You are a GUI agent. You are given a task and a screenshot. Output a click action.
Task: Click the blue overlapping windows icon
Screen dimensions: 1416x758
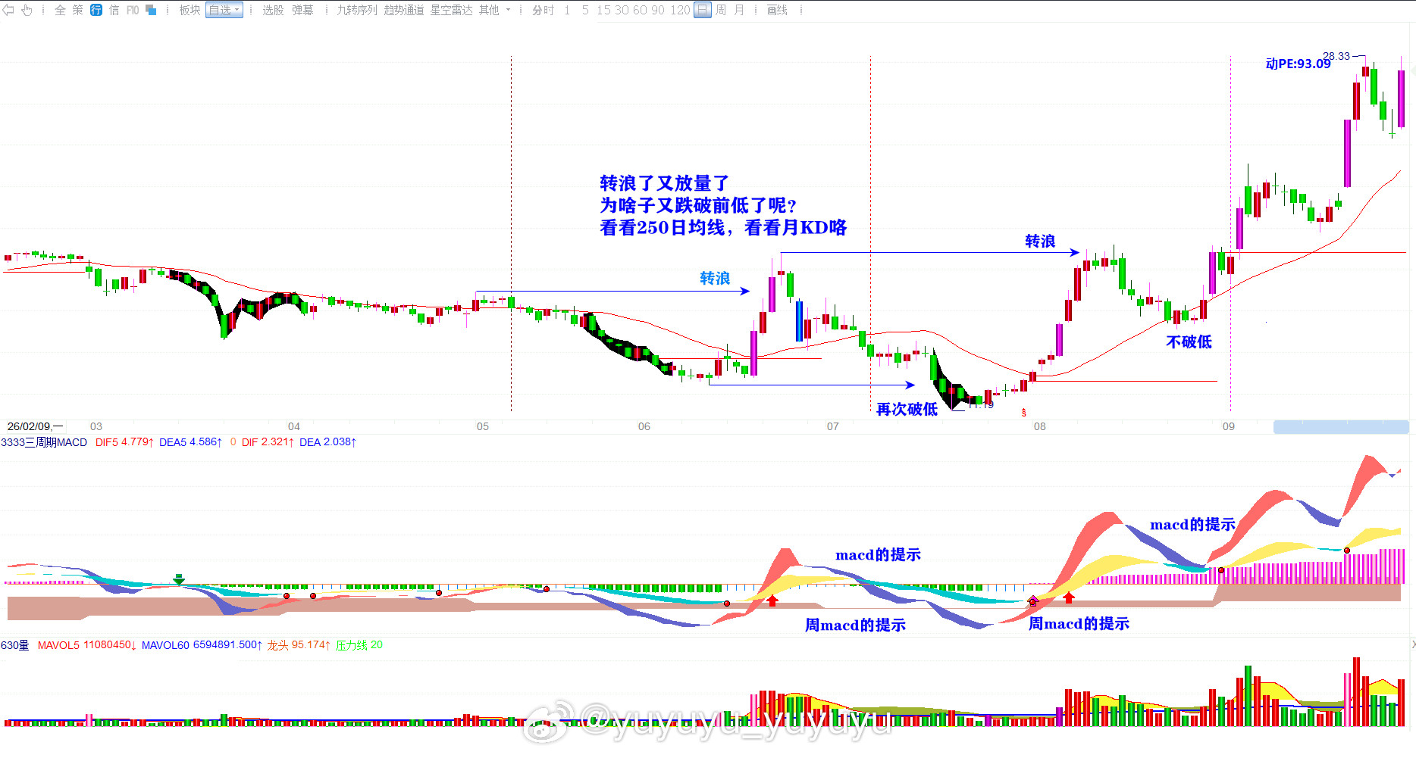[x=151, y=10]
